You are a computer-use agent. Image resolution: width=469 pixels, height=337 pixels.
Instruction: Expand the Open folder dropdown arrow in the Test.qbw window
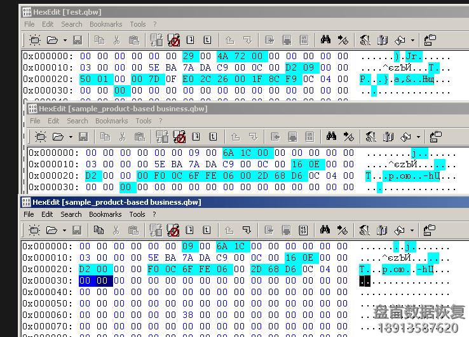[65, 41]
